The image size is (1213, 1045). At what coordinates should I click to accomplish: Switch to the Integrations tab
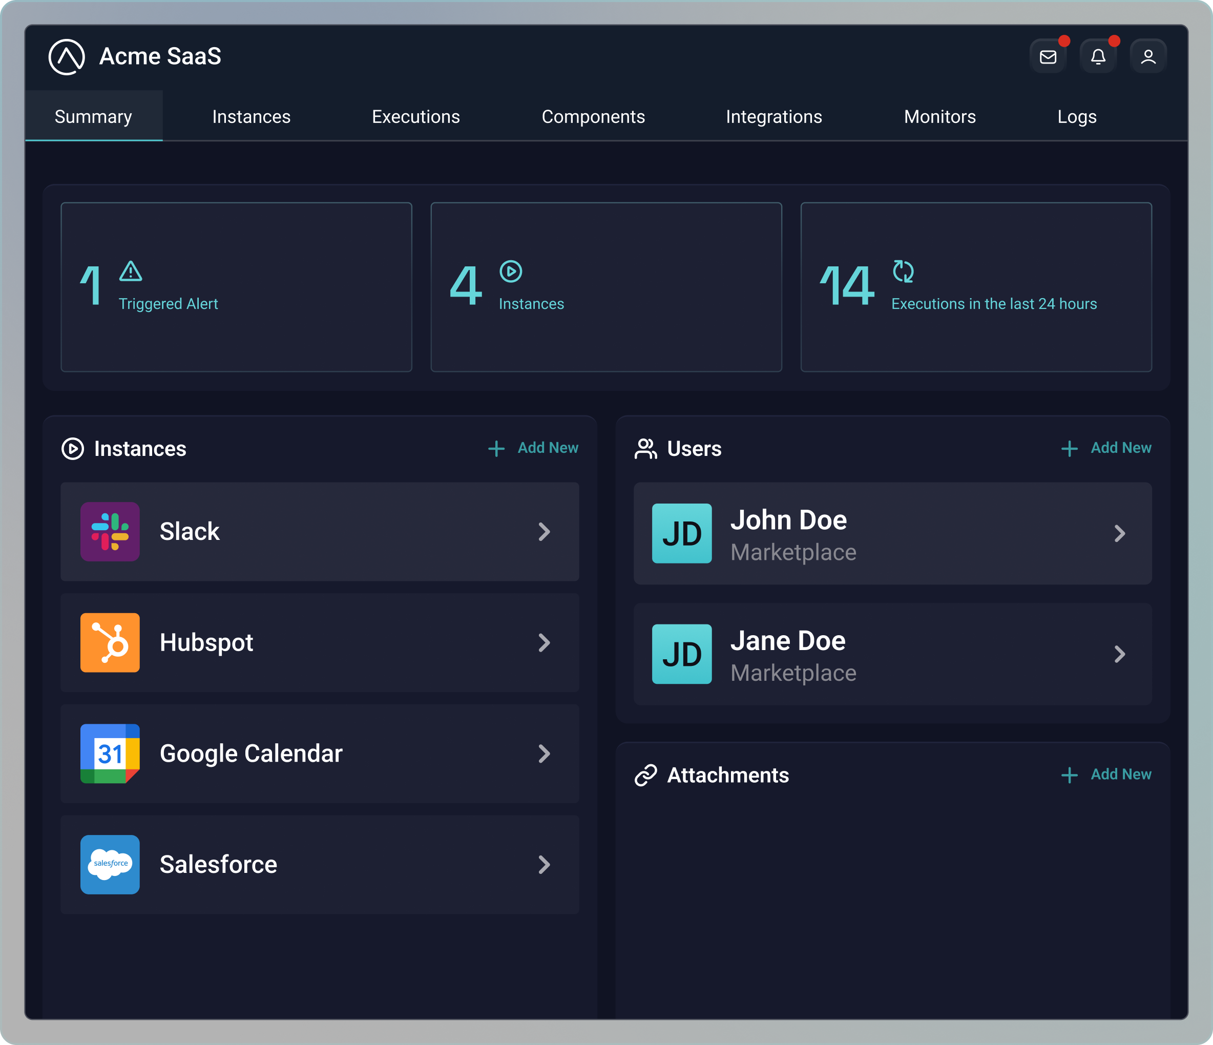click(x=773, y=116)
